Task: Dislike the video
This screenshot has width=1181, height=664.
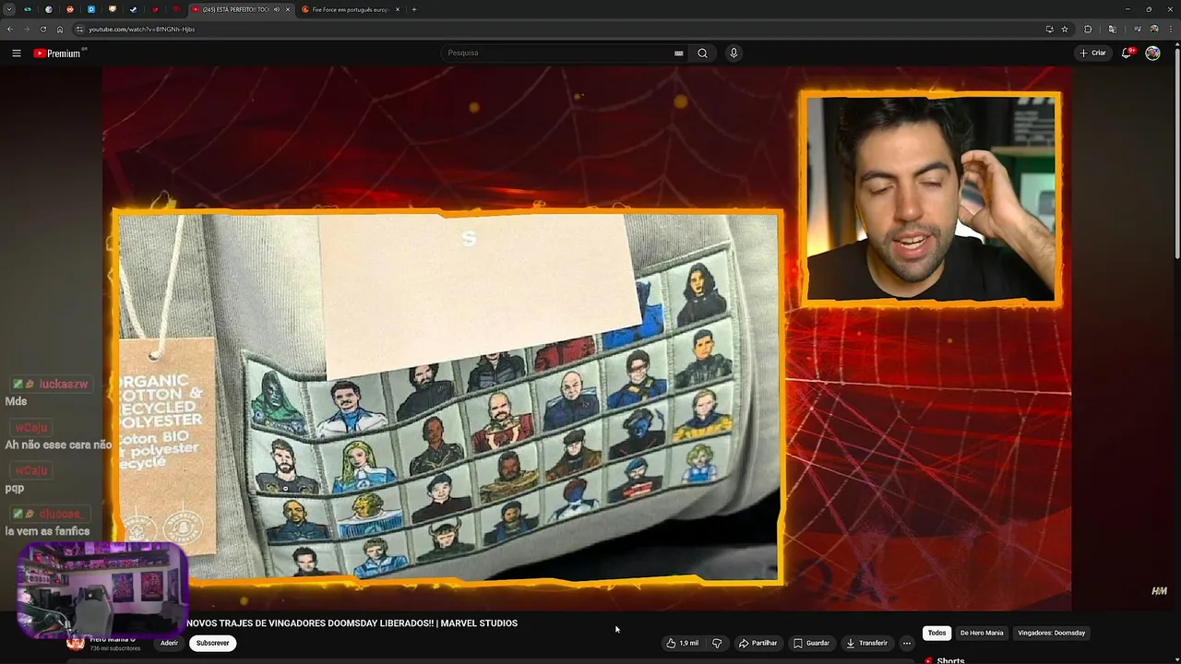Action: [x=717, y=643]
